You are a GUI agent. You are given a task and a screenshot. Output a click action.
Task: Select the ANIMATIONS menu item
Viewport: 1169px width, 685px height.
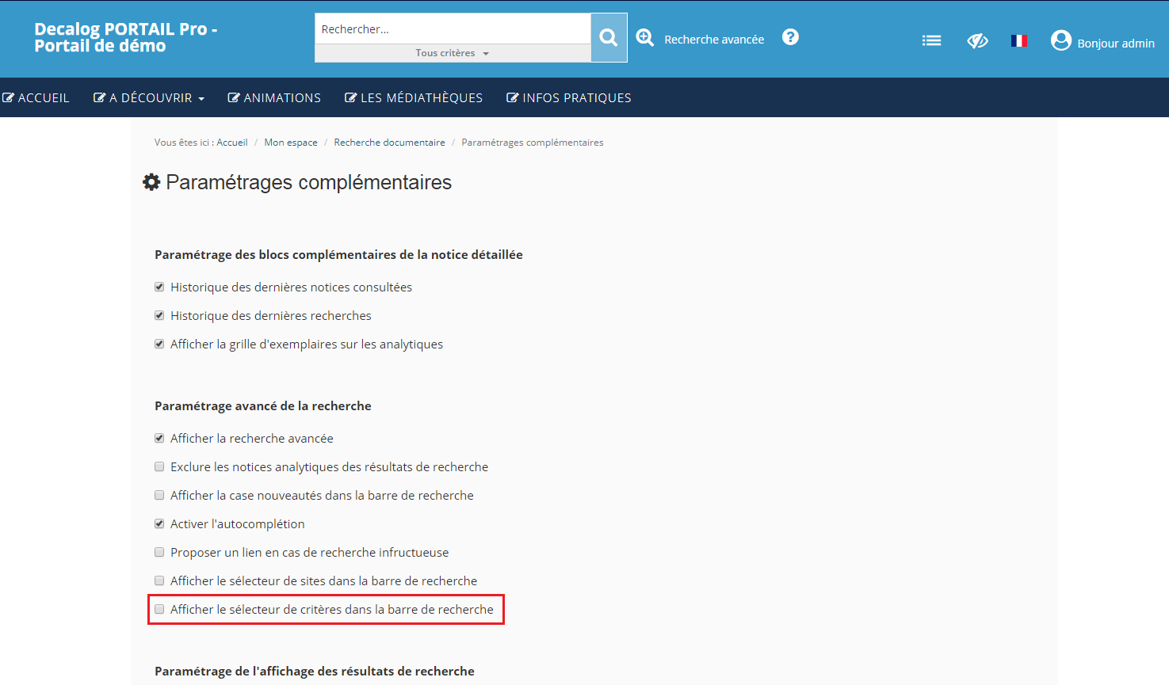(274, 97)
